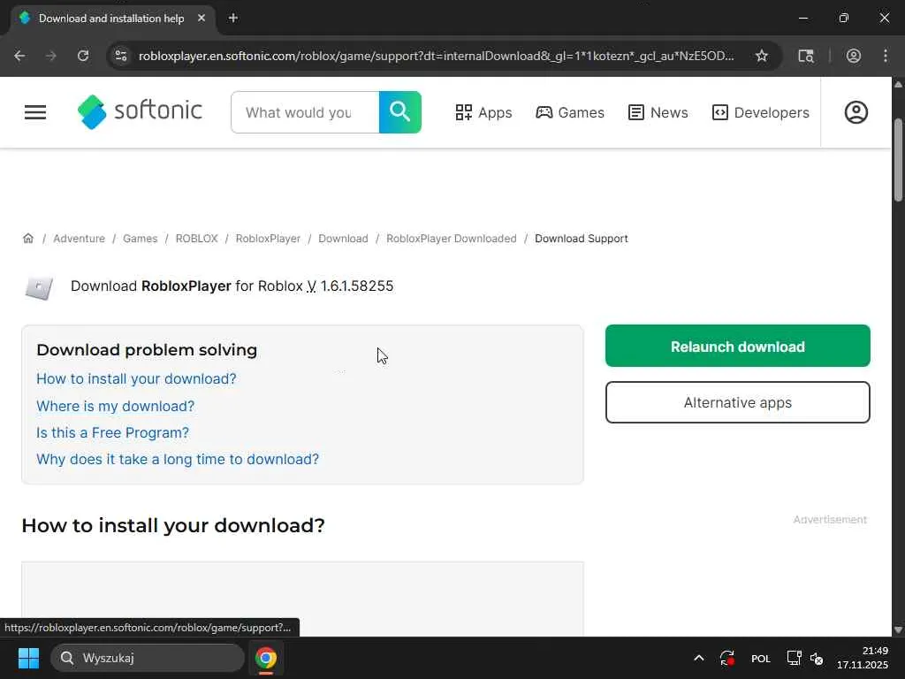Click the Relaunch download button

coord(738,346)
